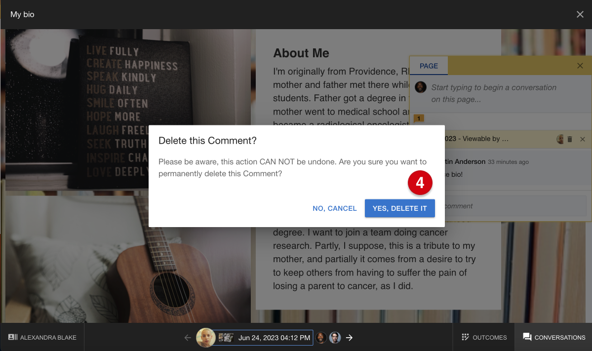Screen dimensions: 592x351
Task: Open Alexandra Blake profile card icon
Action: 13,337
